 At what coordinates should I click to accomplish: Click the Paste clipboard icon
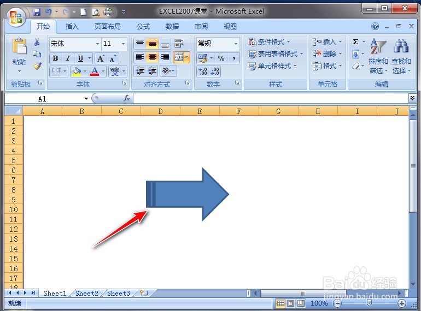19,46
